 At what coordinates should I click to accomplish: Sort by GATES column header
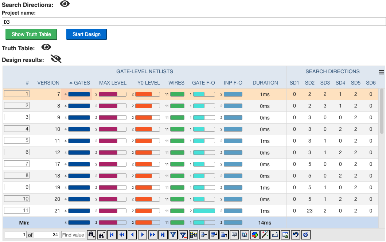tap(82, 83)
